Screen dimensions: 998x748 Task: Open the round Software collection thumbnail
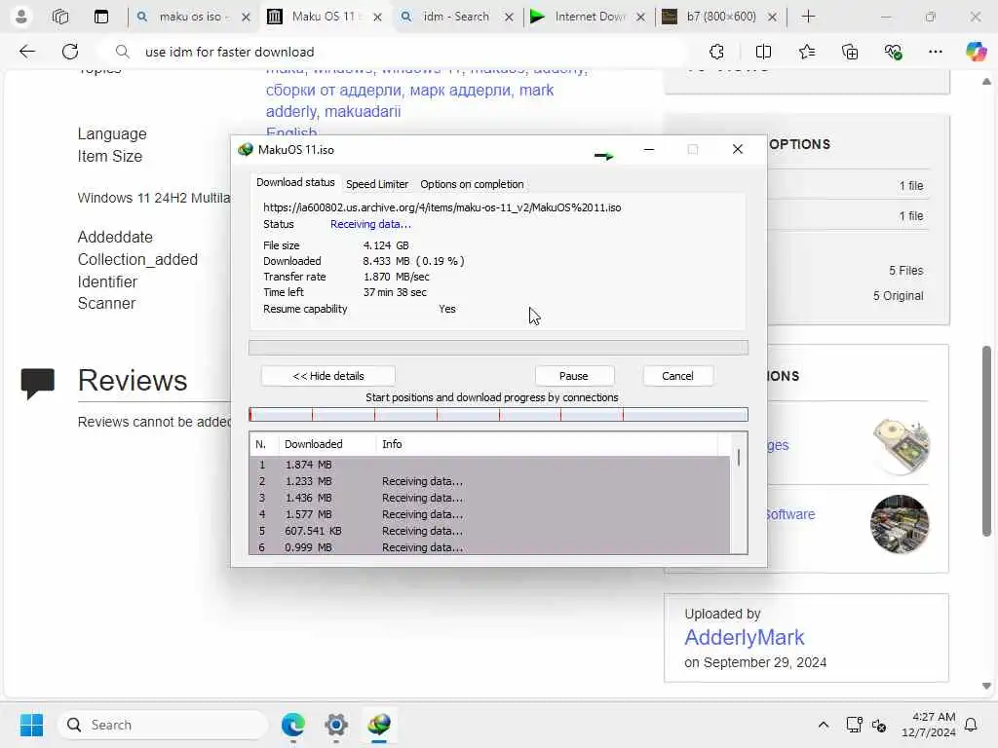click(900, 524)
